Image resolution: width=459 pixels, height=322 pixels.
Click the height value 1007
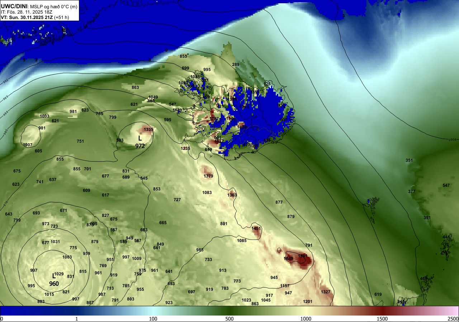pyautogui.click(x=28, y=145)
